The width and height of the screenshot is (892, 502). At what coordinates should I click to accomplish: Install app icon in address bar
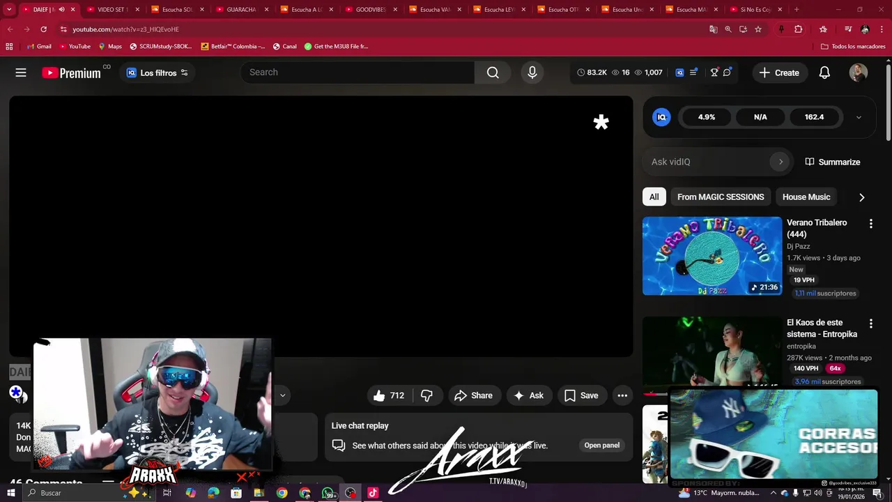743,29
